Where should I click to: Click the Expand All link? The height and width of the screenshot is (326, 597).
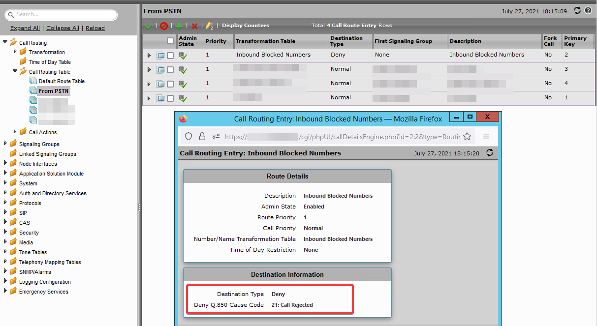[x=25, y=28]
